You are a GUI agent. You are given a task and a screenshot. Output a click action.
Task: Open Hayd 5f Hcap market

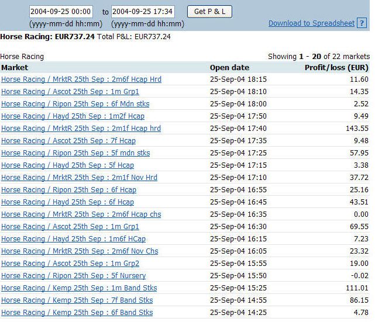(x=68, y=165)
